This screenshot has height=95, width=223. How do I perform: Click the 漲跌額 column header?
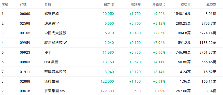point(136,5)
